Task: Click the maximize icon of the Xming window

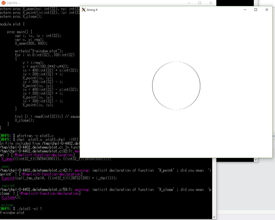Action: (256, 9)
